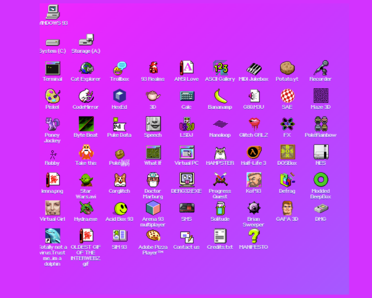This screenshot has width=372, height=298.
Task: Select the Virtual Girl icon
Action: pos(52,208)
